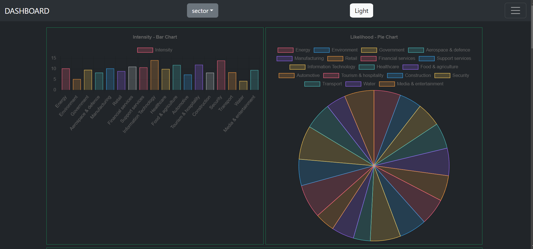This screenshot has height=249, width=533.
Task: Toggle Transport legend item
Action: tap(323, 84)
